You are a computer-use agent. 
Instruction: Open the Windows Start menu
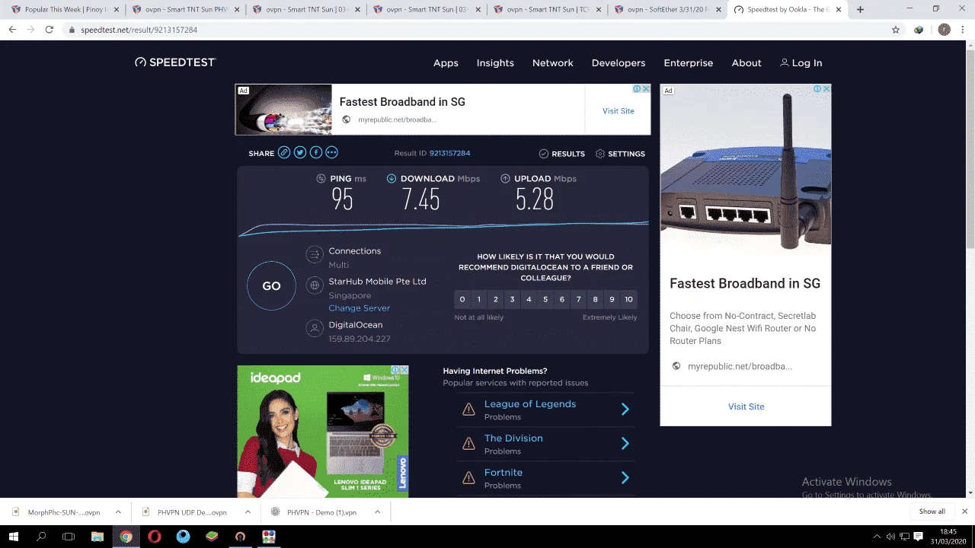point(13,537)
